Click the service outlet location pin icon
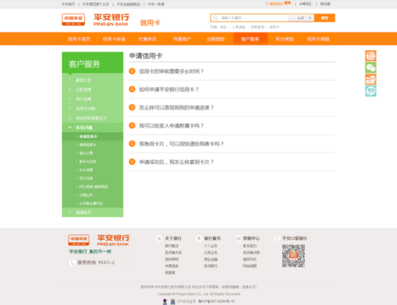This screenshot has height=305, width=397. [267, 4]
